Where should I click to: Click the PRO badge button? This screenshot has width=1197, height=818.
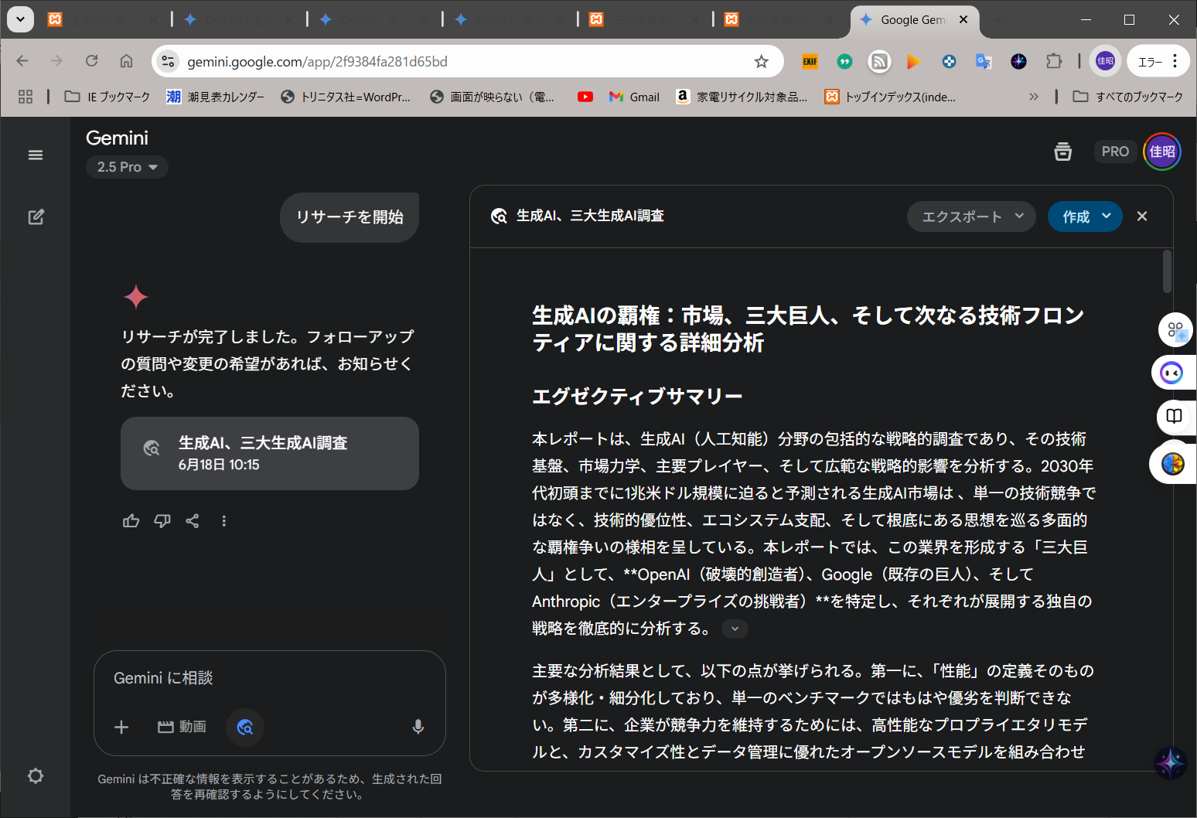point(1115,152)
